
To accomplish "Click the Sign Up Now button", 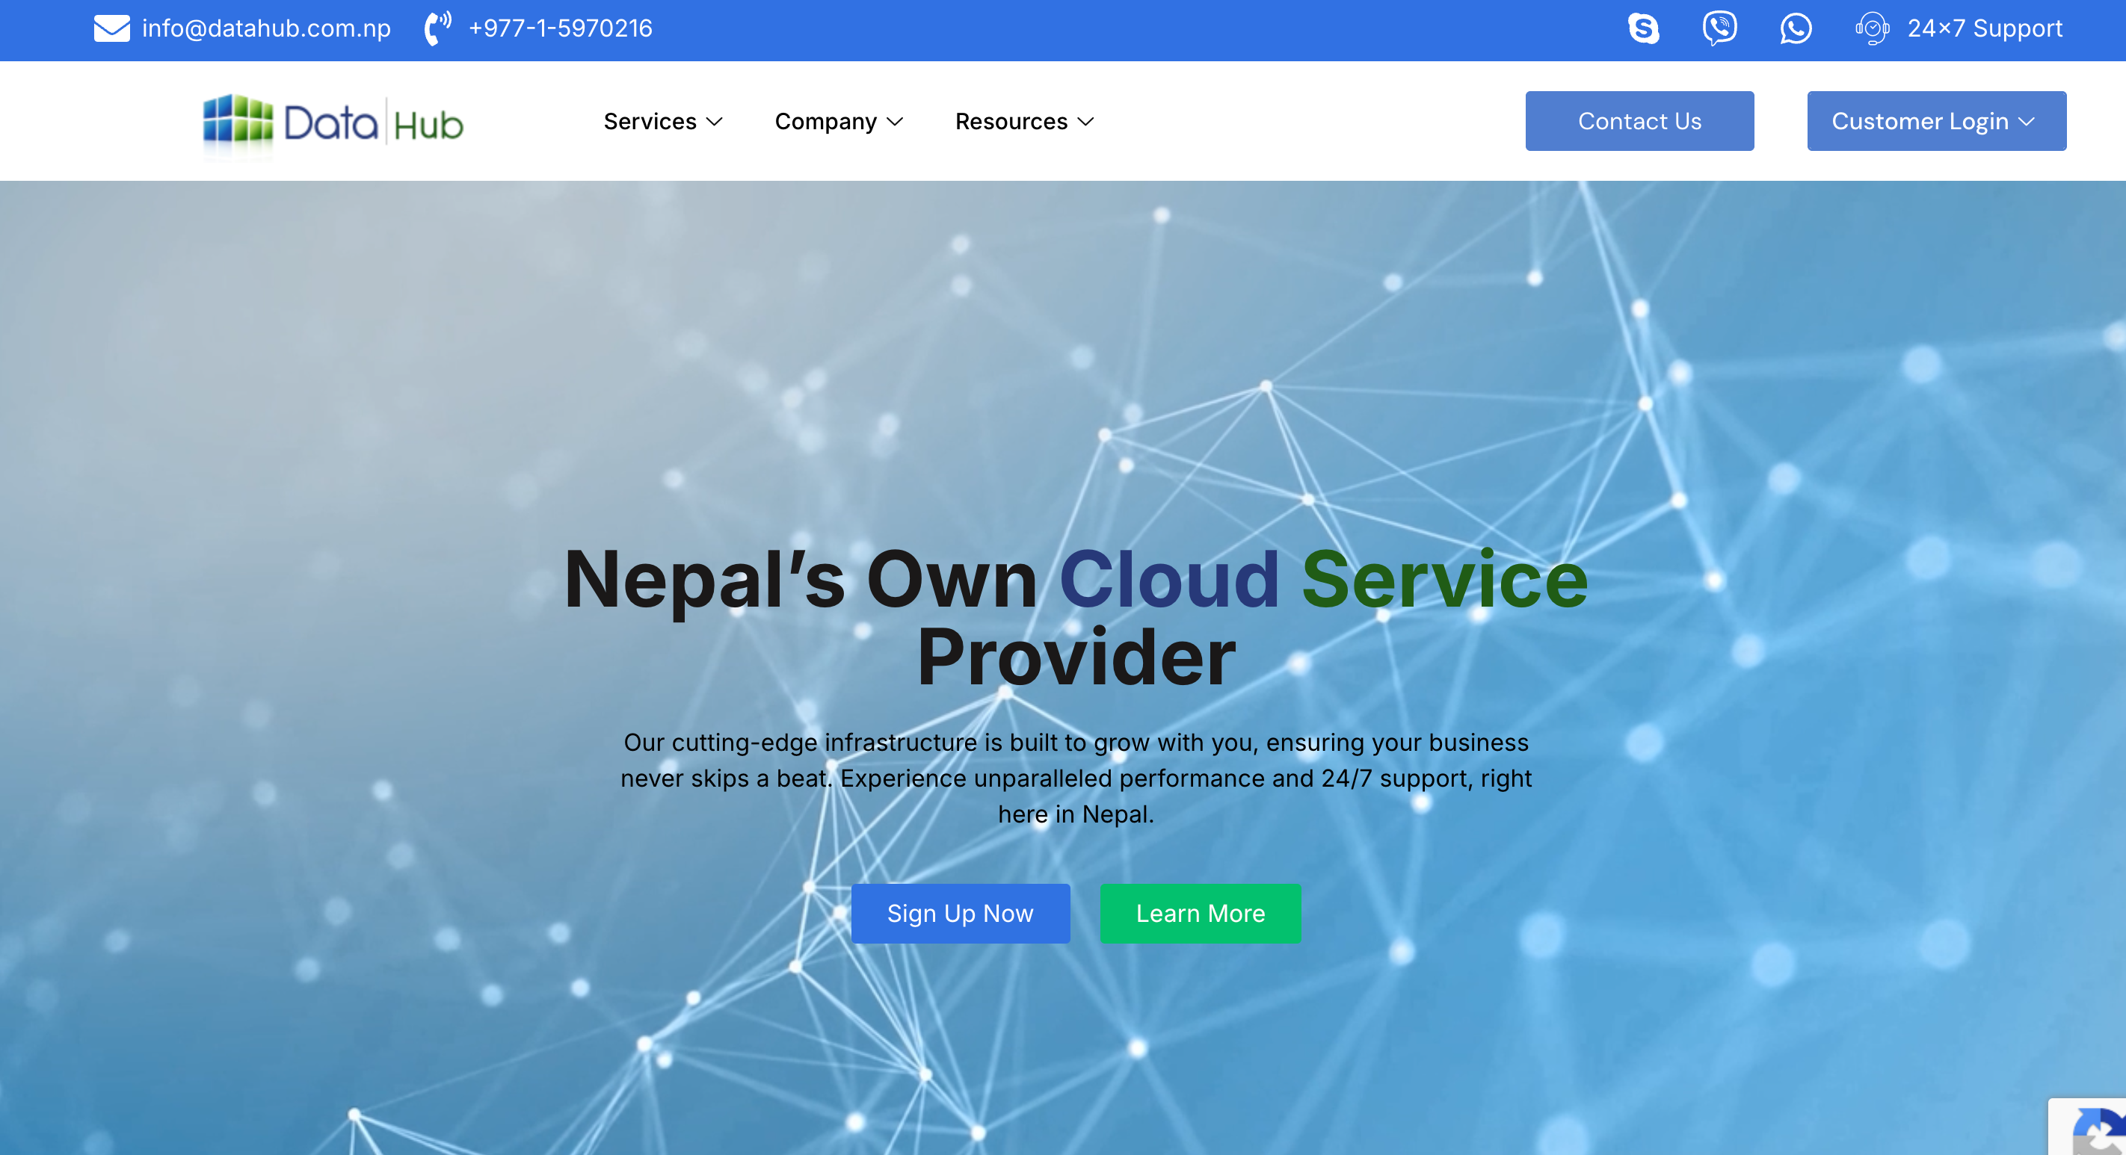I will 960,913.
